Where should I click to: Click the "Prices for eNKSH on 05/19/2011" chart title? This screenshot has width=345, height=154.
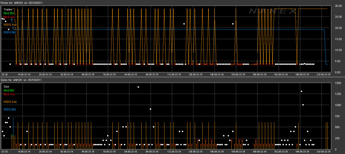22,3
